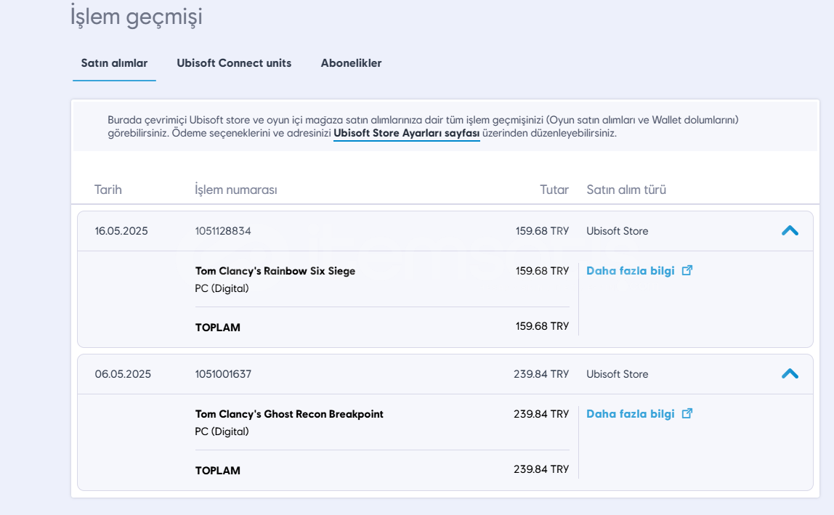Viewport: 834px width, 515px height.
Task: Collapse the 16.05.2025 purchase row chevron
Action: [x=790, y=231]
